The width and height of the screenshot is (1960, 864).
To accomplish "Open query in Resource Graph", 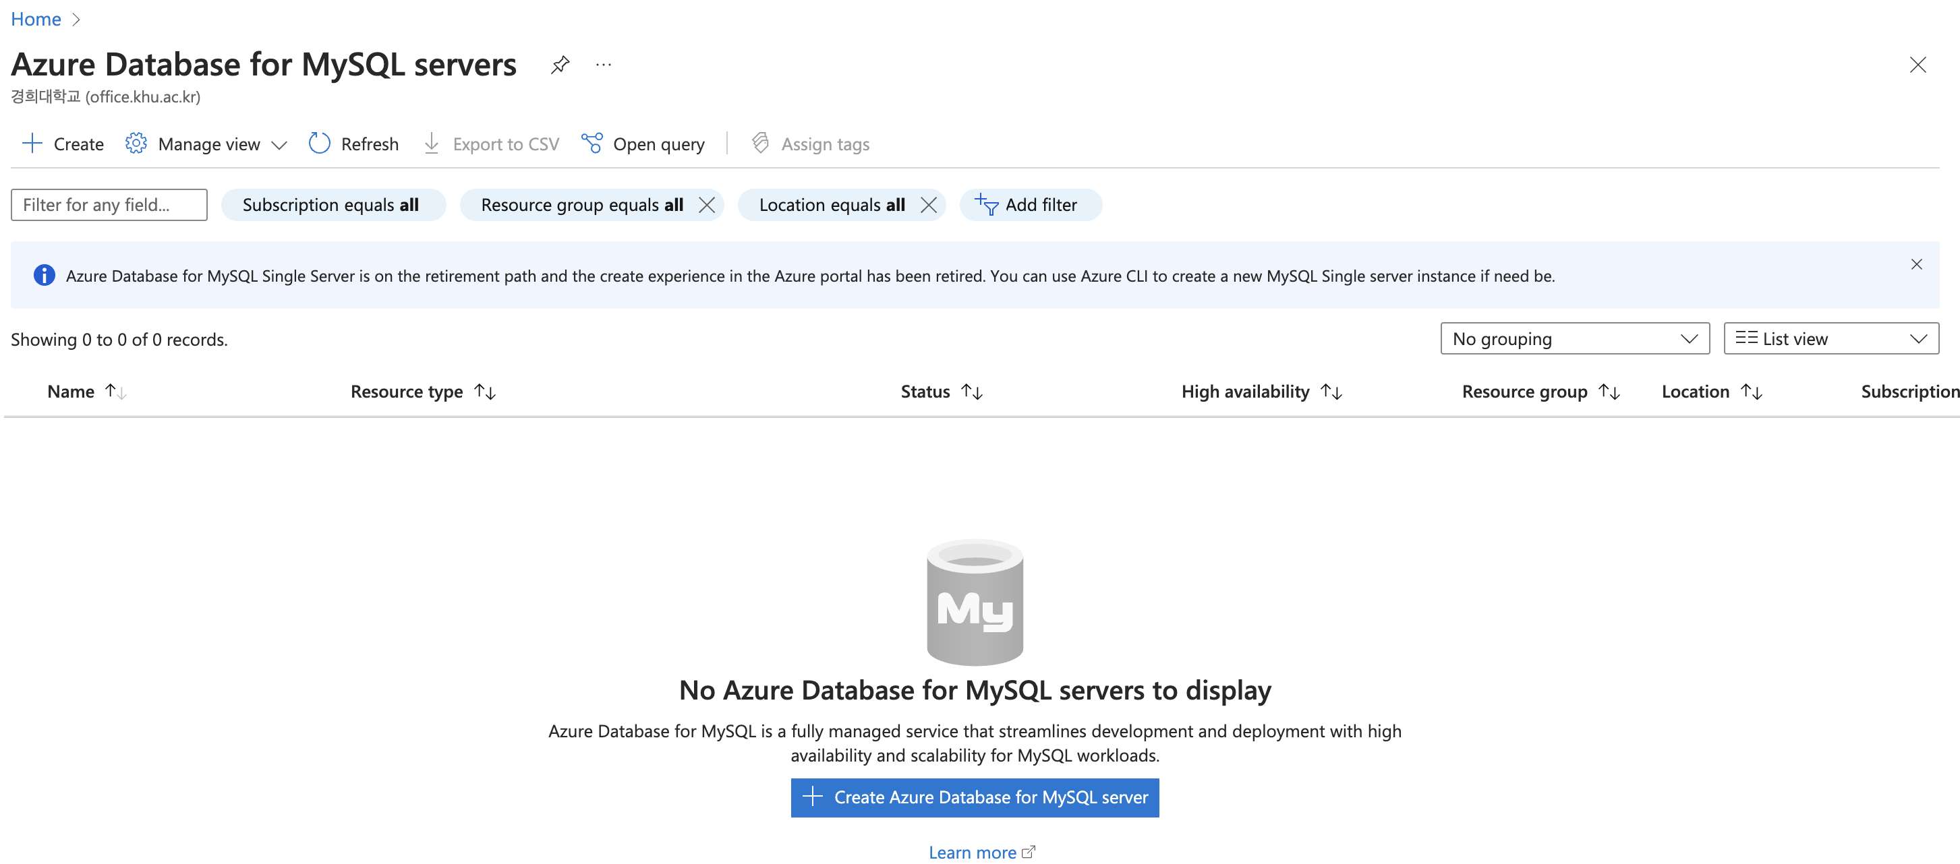I will pyautogui.click(x=643, y=144).
